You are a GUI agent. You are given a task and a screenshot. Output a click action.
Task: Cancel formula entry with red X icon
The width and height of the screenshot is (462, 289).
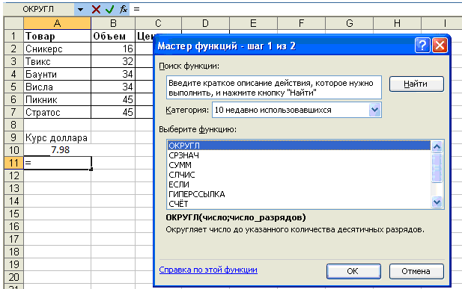(96, 9)
